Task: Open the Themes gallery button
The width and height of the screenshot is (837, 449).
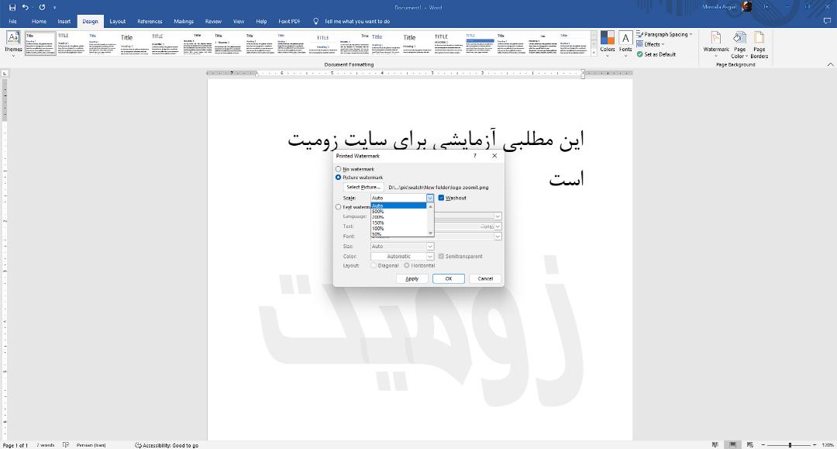Action: (13, 43)
